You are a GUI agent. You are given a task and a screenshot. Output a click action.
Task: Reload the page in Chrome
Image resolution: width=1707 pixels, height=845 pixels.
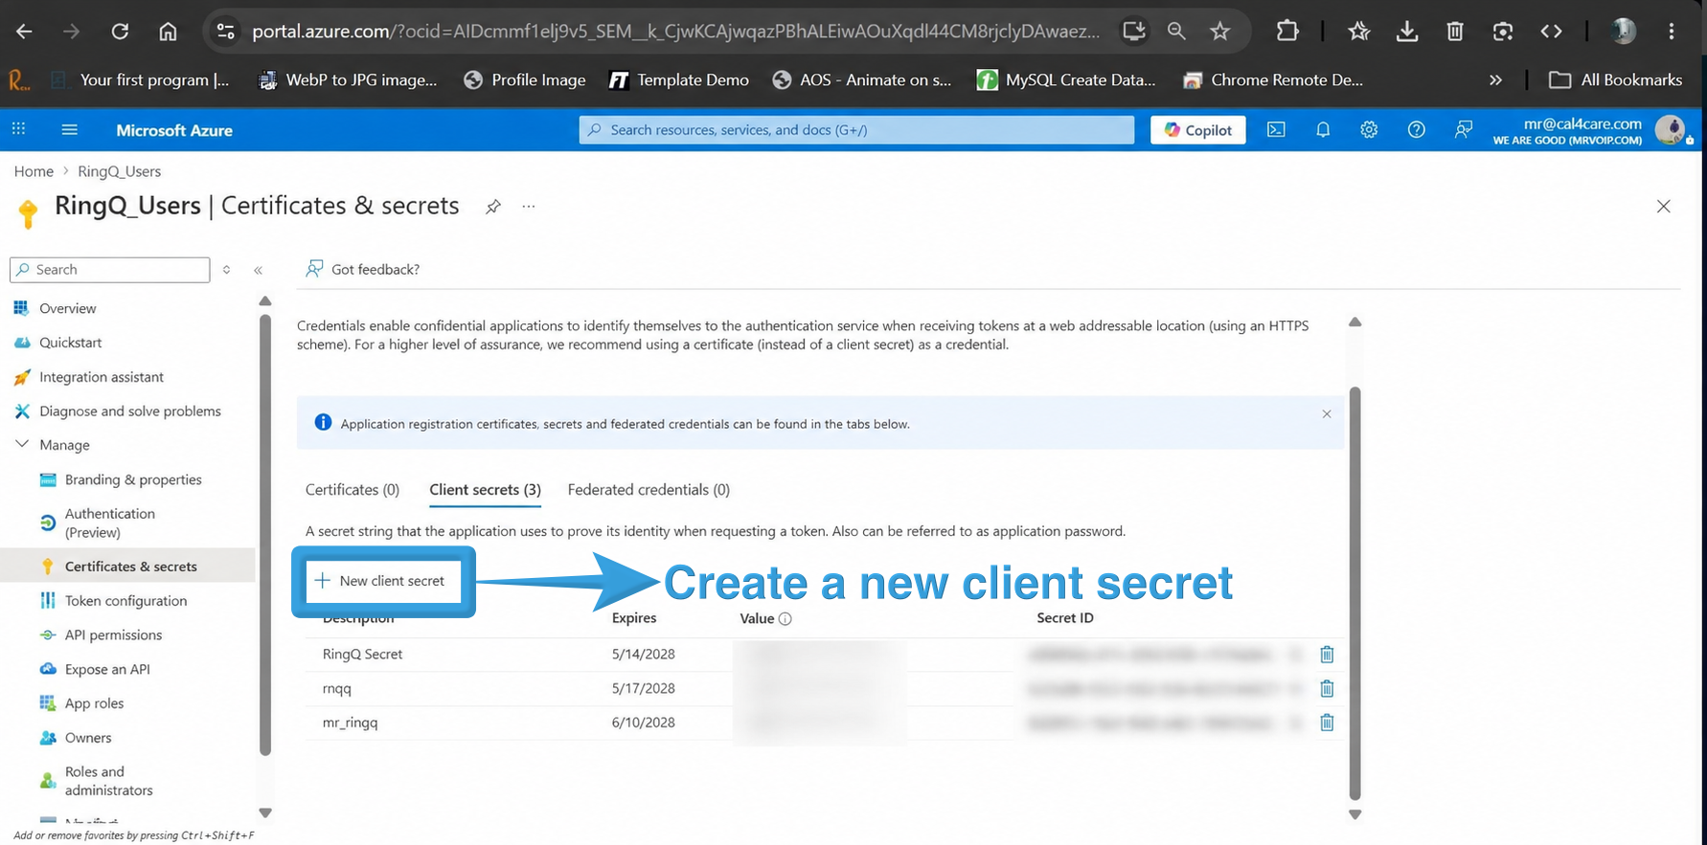(x=120, y=31)
